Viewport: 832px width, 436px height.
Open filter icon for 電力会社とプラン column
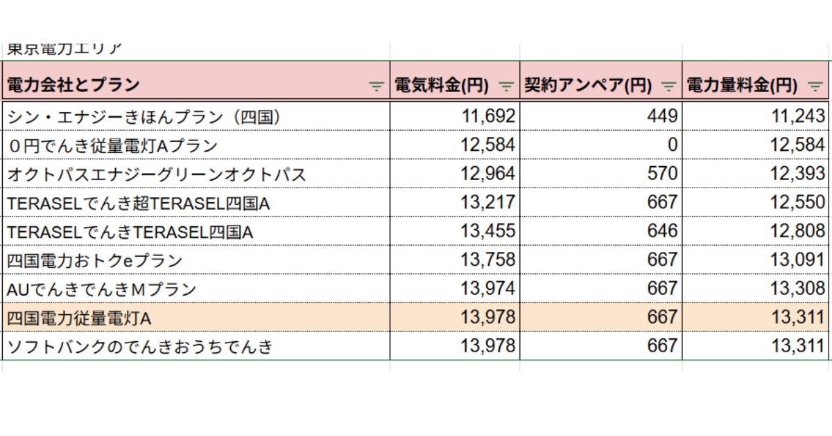[376, 87]
